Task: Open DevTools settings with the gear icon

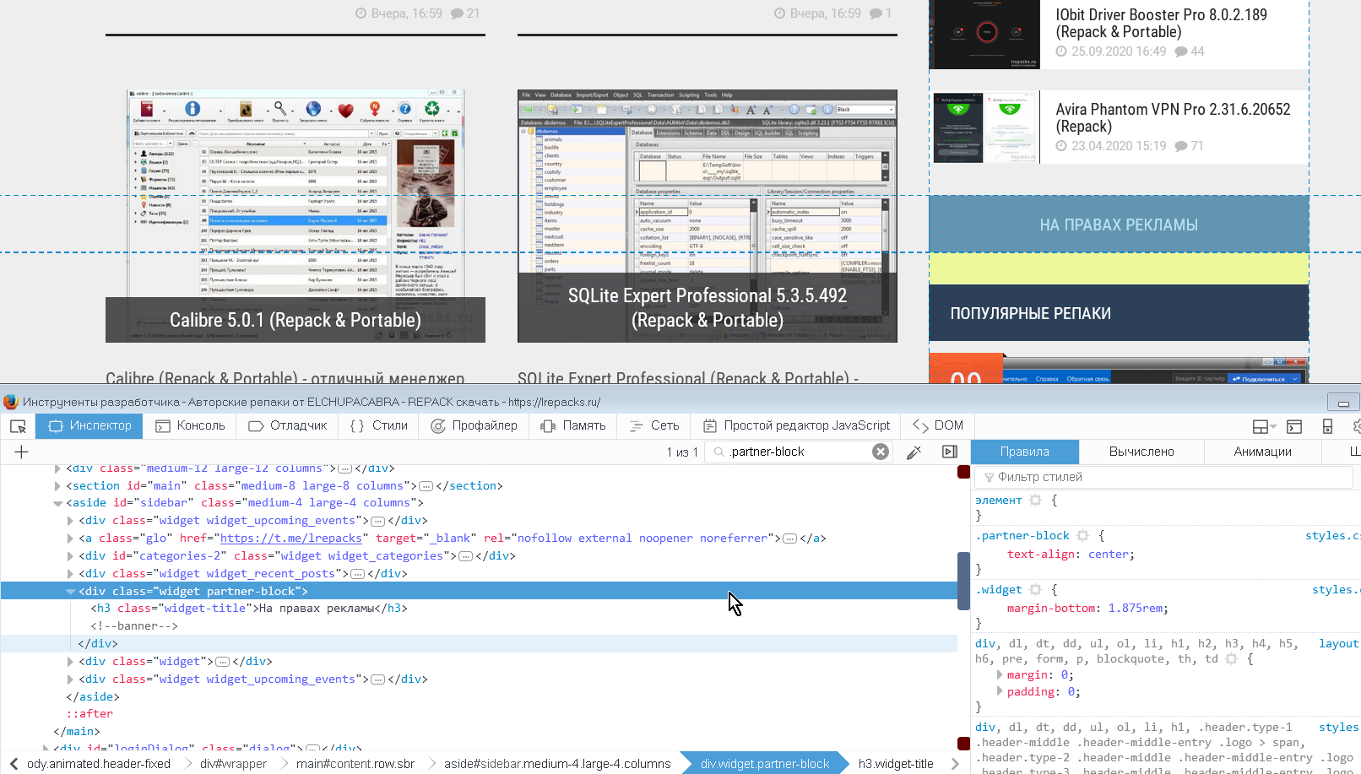Action: click(x=1356, y=426)
